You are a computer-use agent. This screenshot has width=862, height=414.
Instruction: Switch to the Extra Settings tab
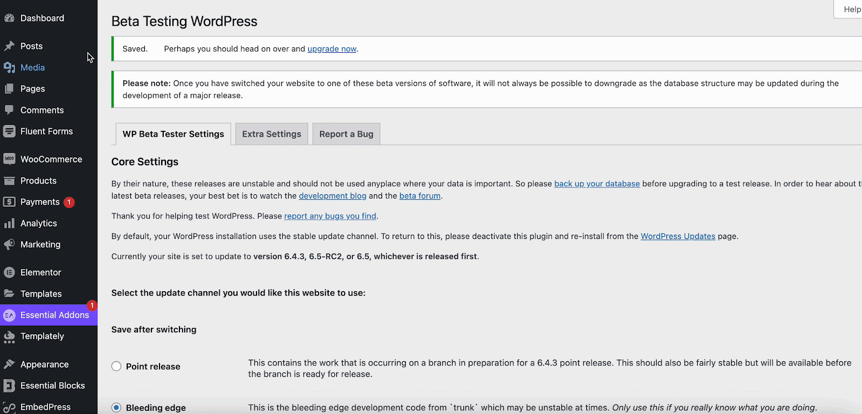click(272, 134)
